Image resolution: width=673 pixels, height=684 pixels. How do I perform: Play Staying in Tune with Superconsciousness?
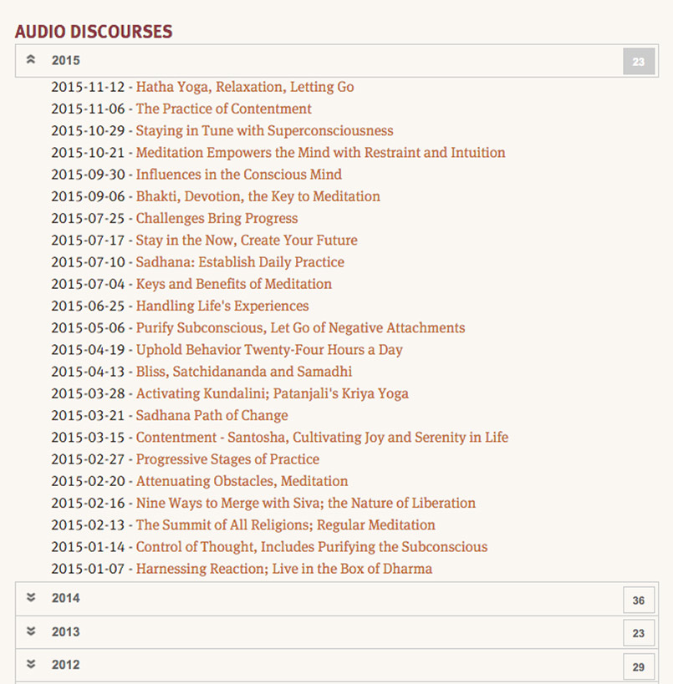[x=264, y=131]
